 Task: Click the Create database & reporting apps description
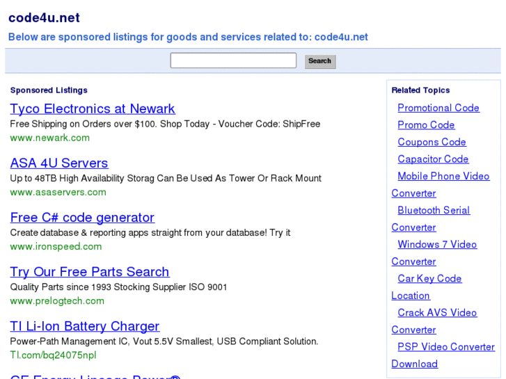click(x=150, y=232)
